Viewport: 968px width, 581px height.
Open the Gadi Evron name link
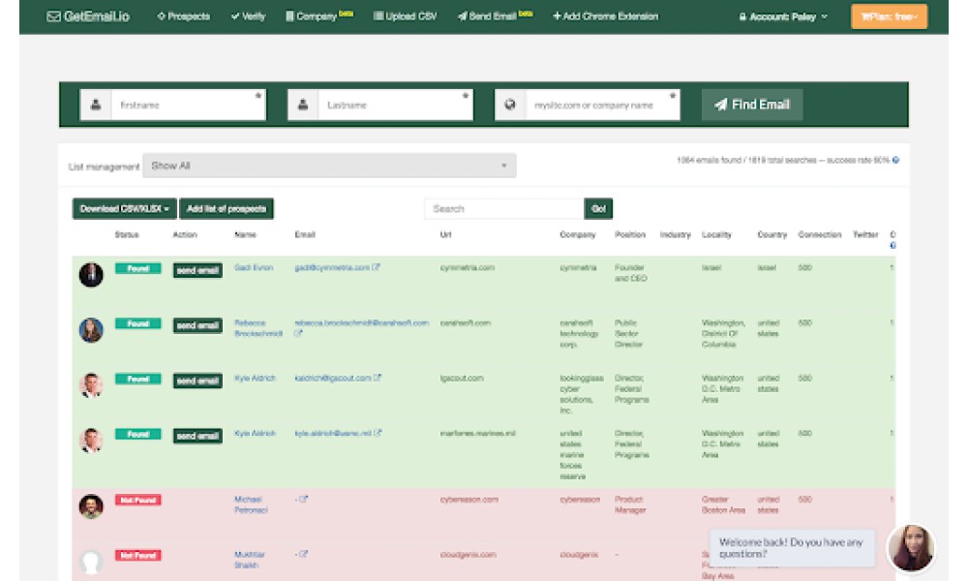pyautogui.click(x=254, y=268)
